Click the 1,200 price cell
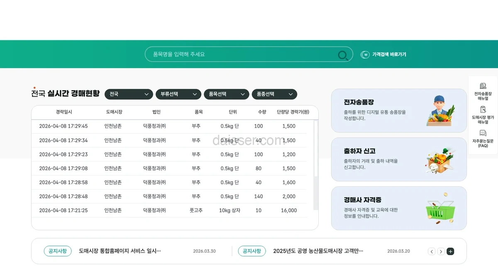Image resolution: width=498 pixels, height=280 pixels. click(289, 154)
